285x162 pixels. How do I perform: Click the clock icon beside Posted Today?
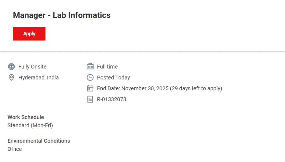[90, 78]
